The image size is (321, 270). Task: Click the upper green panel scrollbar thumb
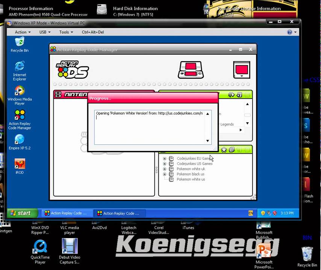pyautogui.click(x=247, y=115)
